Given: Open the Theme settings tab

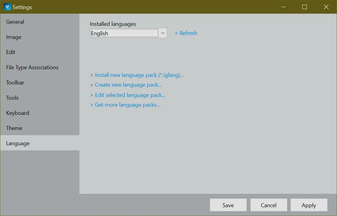Looking at the screenshot, I should (x=40, y=128).
